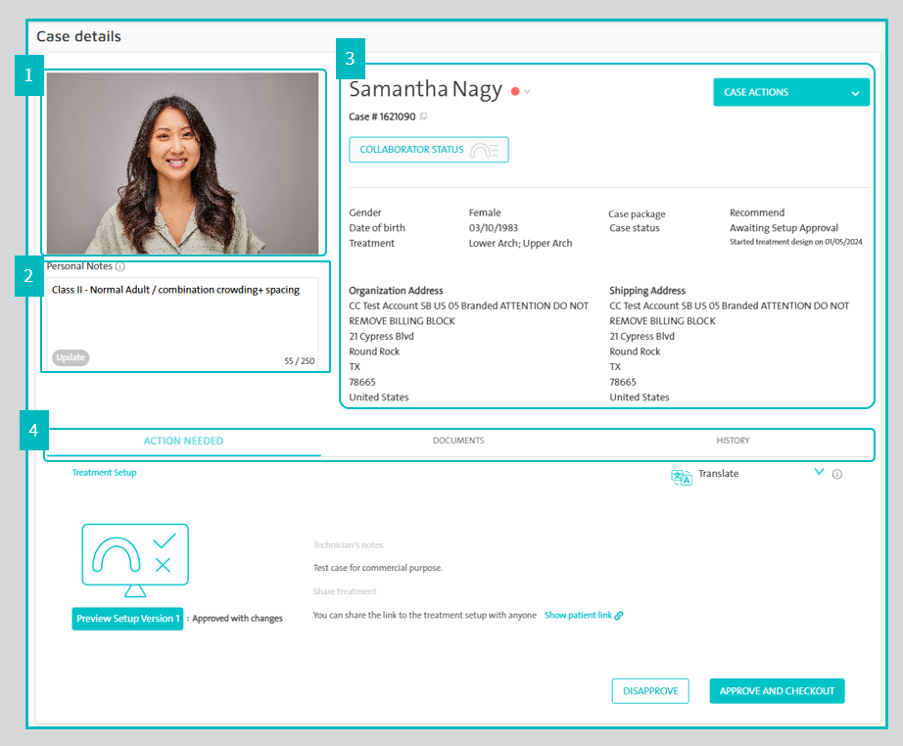903x746 pixels.
Task: Click the Awaiting Setup Approval status text
Action: (x=784, y=228)
